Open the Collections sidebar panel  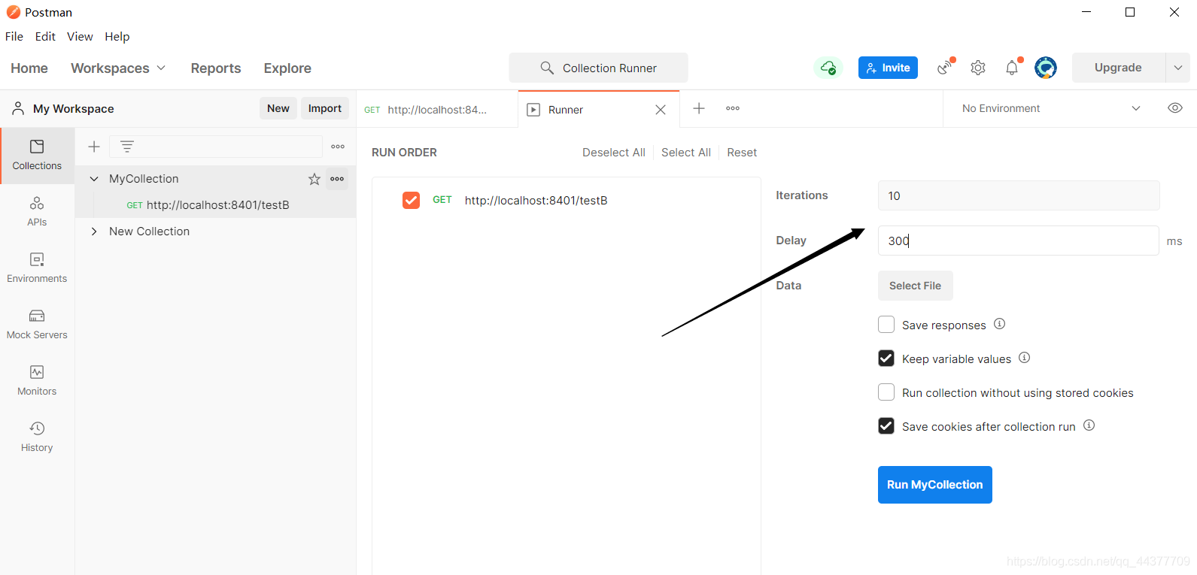click(37, 155)
